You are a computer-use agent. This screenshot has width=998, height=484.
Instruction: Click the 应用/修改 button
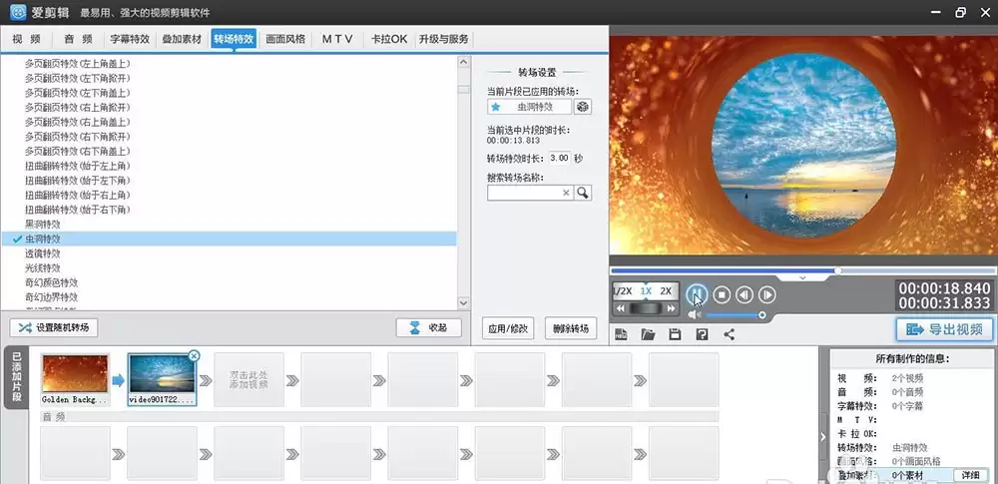click(508, 328)
